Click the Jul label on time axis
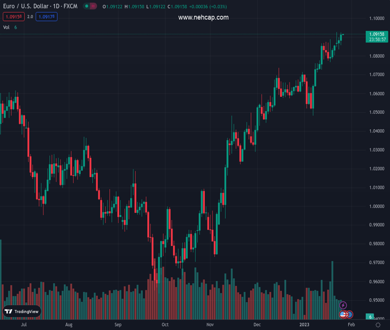390x330 pixels. [24, 325]
